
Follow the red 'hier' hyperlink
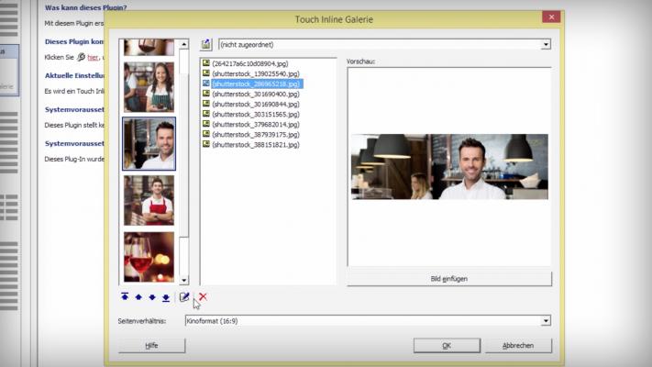click(x=93, y=57)
